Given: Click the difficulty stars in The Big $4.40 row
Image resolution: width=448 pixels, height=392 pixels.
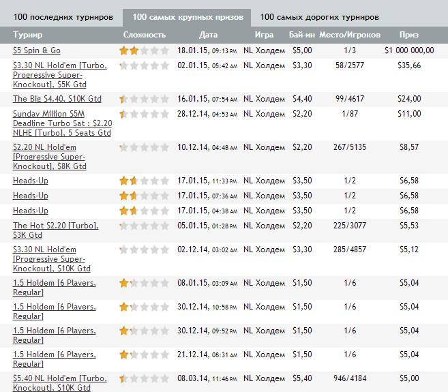Looking at the screenshot, I should pos(144,99).
